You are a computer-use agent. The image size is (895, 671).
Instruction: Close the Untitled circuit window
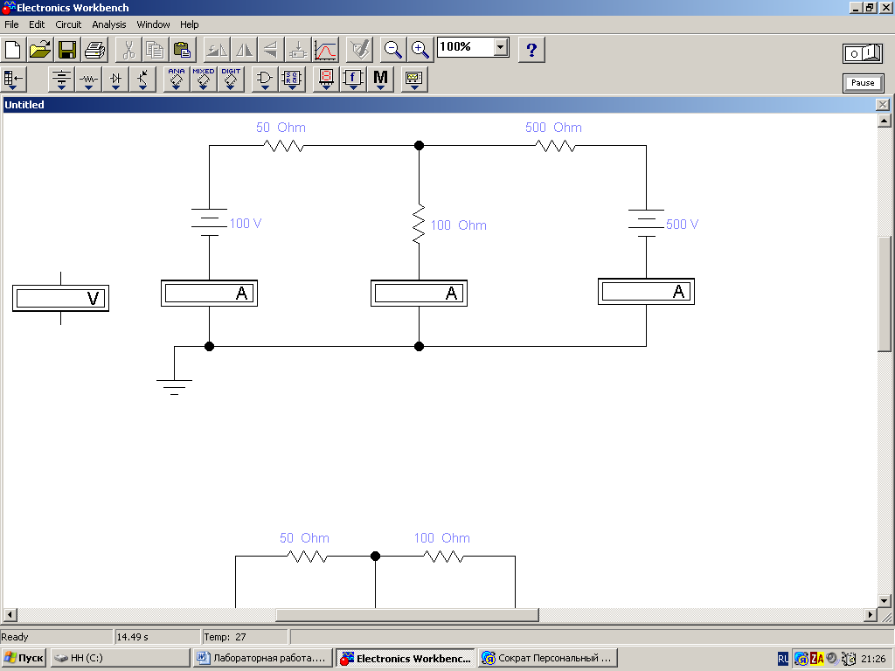(x=883, y=105)
